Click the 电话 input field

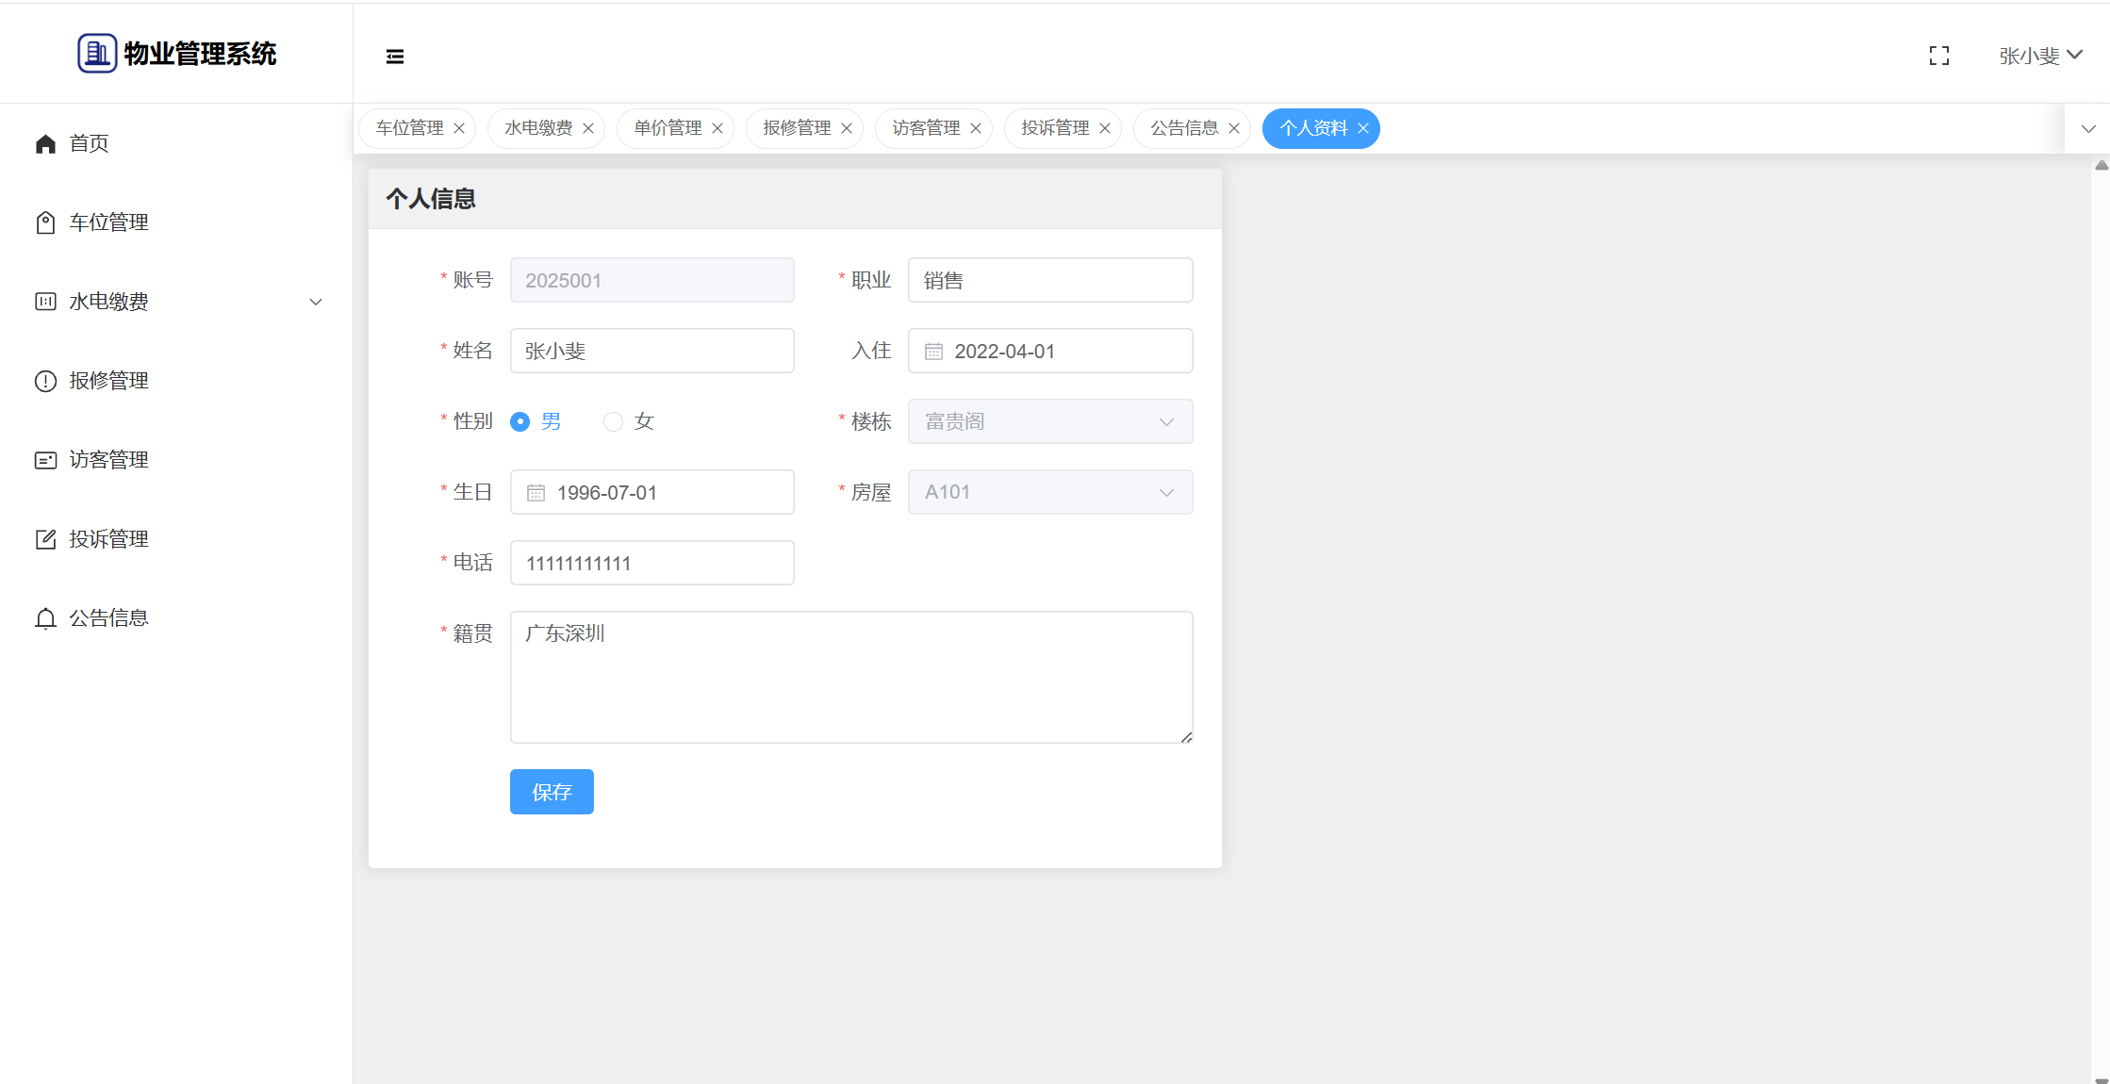pos(651,563)
